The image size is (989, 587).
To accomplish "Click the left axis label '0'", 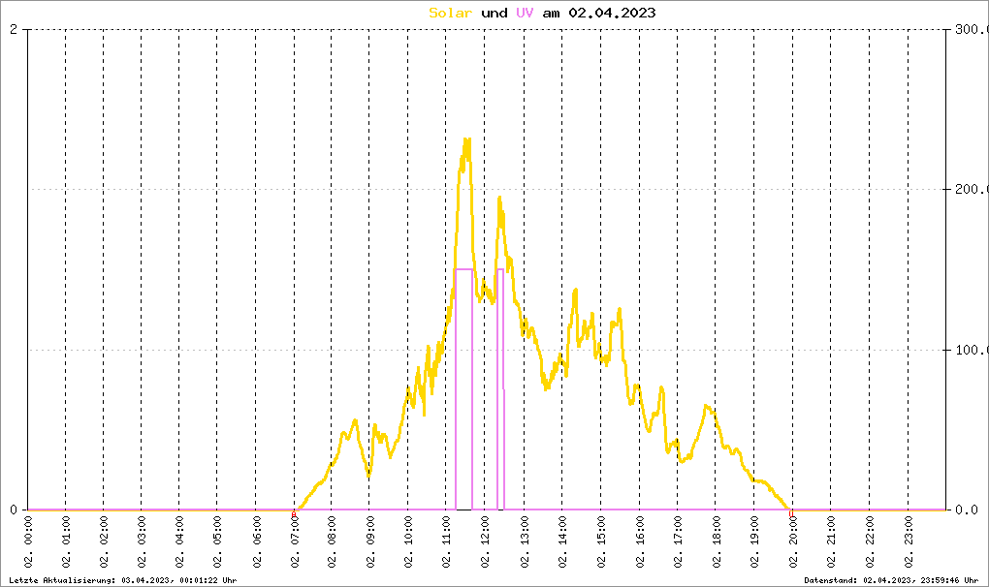I will pyautogui.click(x=14, y=510).
